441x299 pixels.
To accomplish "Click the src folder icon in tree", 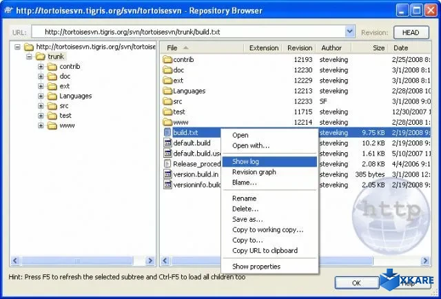I will (52, 106).
